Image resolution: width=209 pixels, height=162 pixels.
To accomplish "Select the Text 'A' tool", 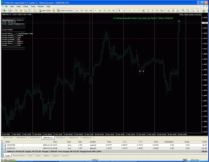I will point(152,10).
